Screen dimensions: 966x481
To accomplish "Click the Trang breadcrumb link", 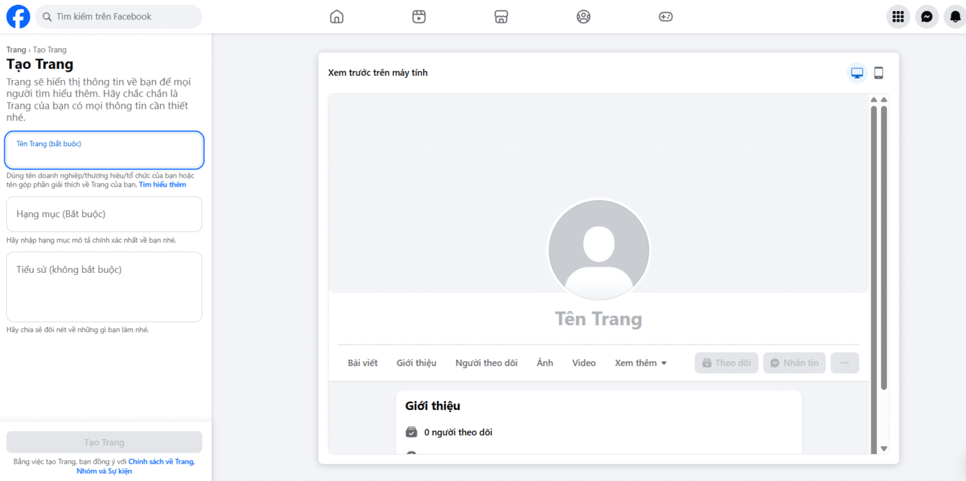I will (15, 49).
